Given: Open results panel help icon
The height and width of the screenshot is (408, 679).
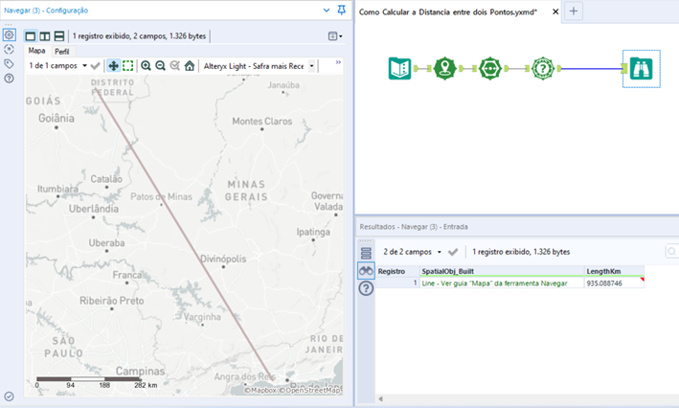Looking at the screenshot, I should [x=366, y=288].
